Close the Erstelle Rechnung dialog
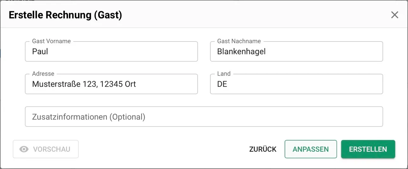The width and height of the screenshot is (408, 169). coord(395,15)
